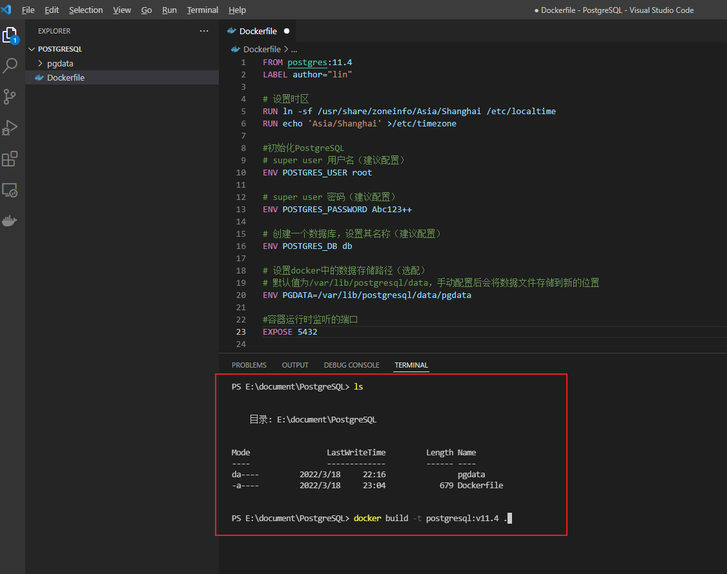Open the Explorer view in activity bar
727x574 pixels.
pos(10,35)
